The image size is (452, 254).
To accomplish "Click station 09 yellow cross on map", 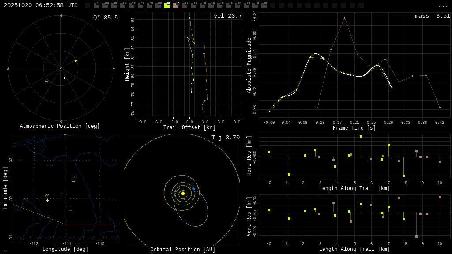I will tap(47, 200).
